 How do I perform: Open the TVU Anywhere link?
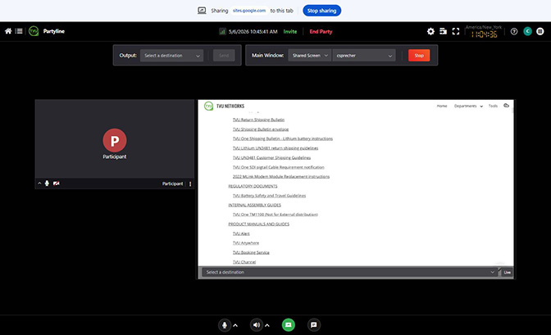click(x=246, y=243)
